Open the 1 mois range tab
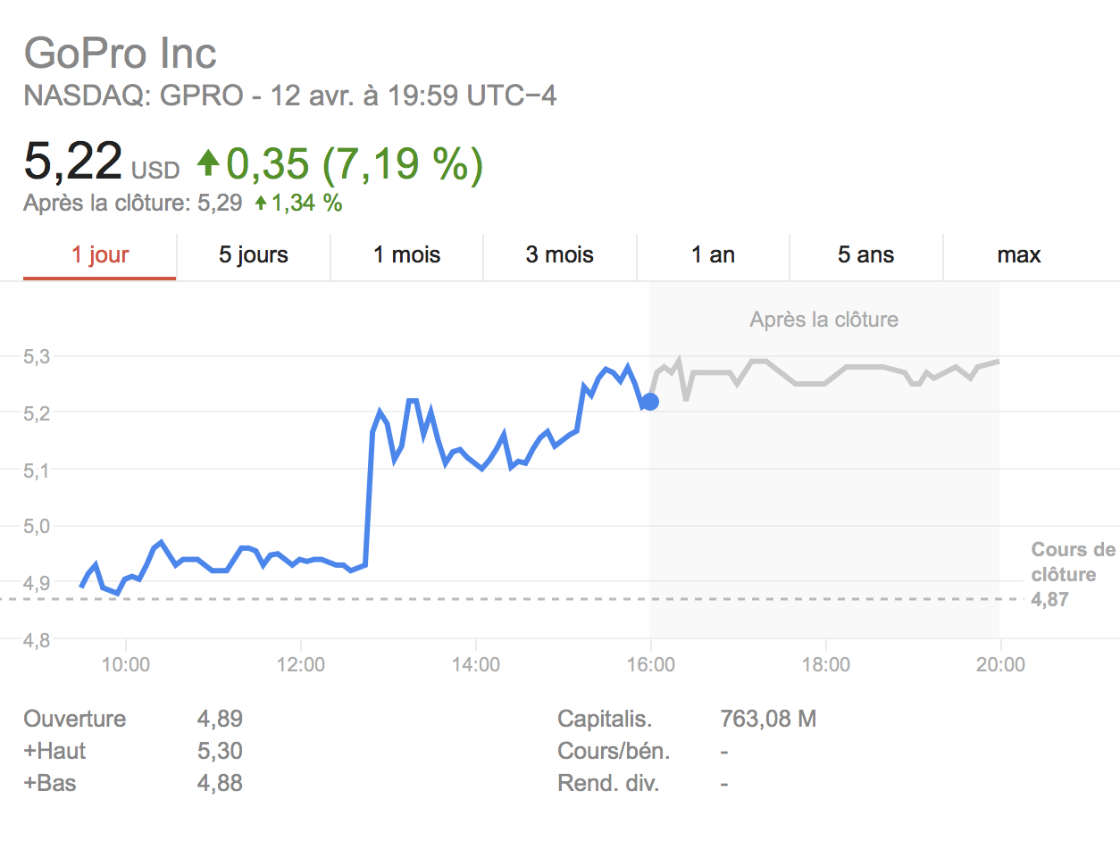The image size is (1120, 841). tap(406, 255)
